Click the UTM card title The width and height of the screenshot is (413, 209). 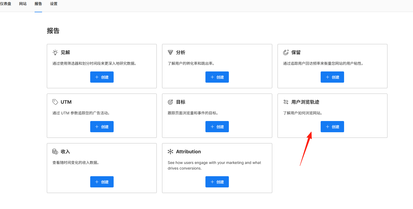tap(66, 102)
